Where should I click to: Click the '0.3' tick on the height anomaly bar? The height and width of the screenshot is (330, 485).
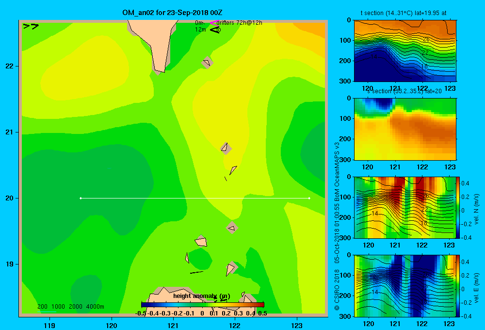[239, 313]
